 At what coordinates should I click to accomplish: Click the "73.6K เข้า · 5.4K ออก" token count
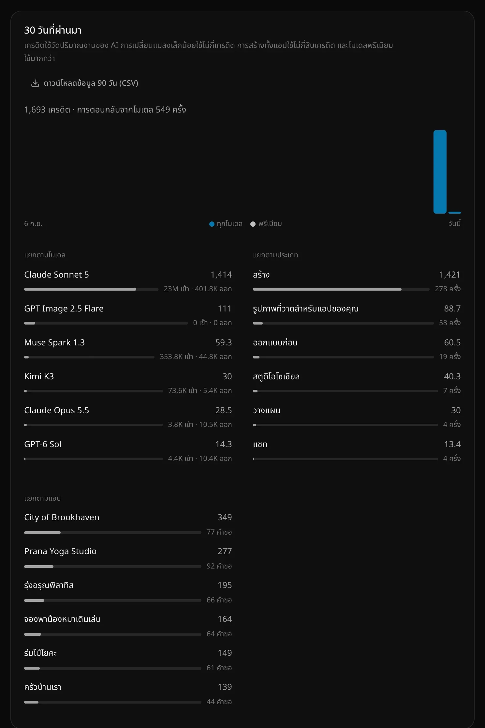coord(200,391)
